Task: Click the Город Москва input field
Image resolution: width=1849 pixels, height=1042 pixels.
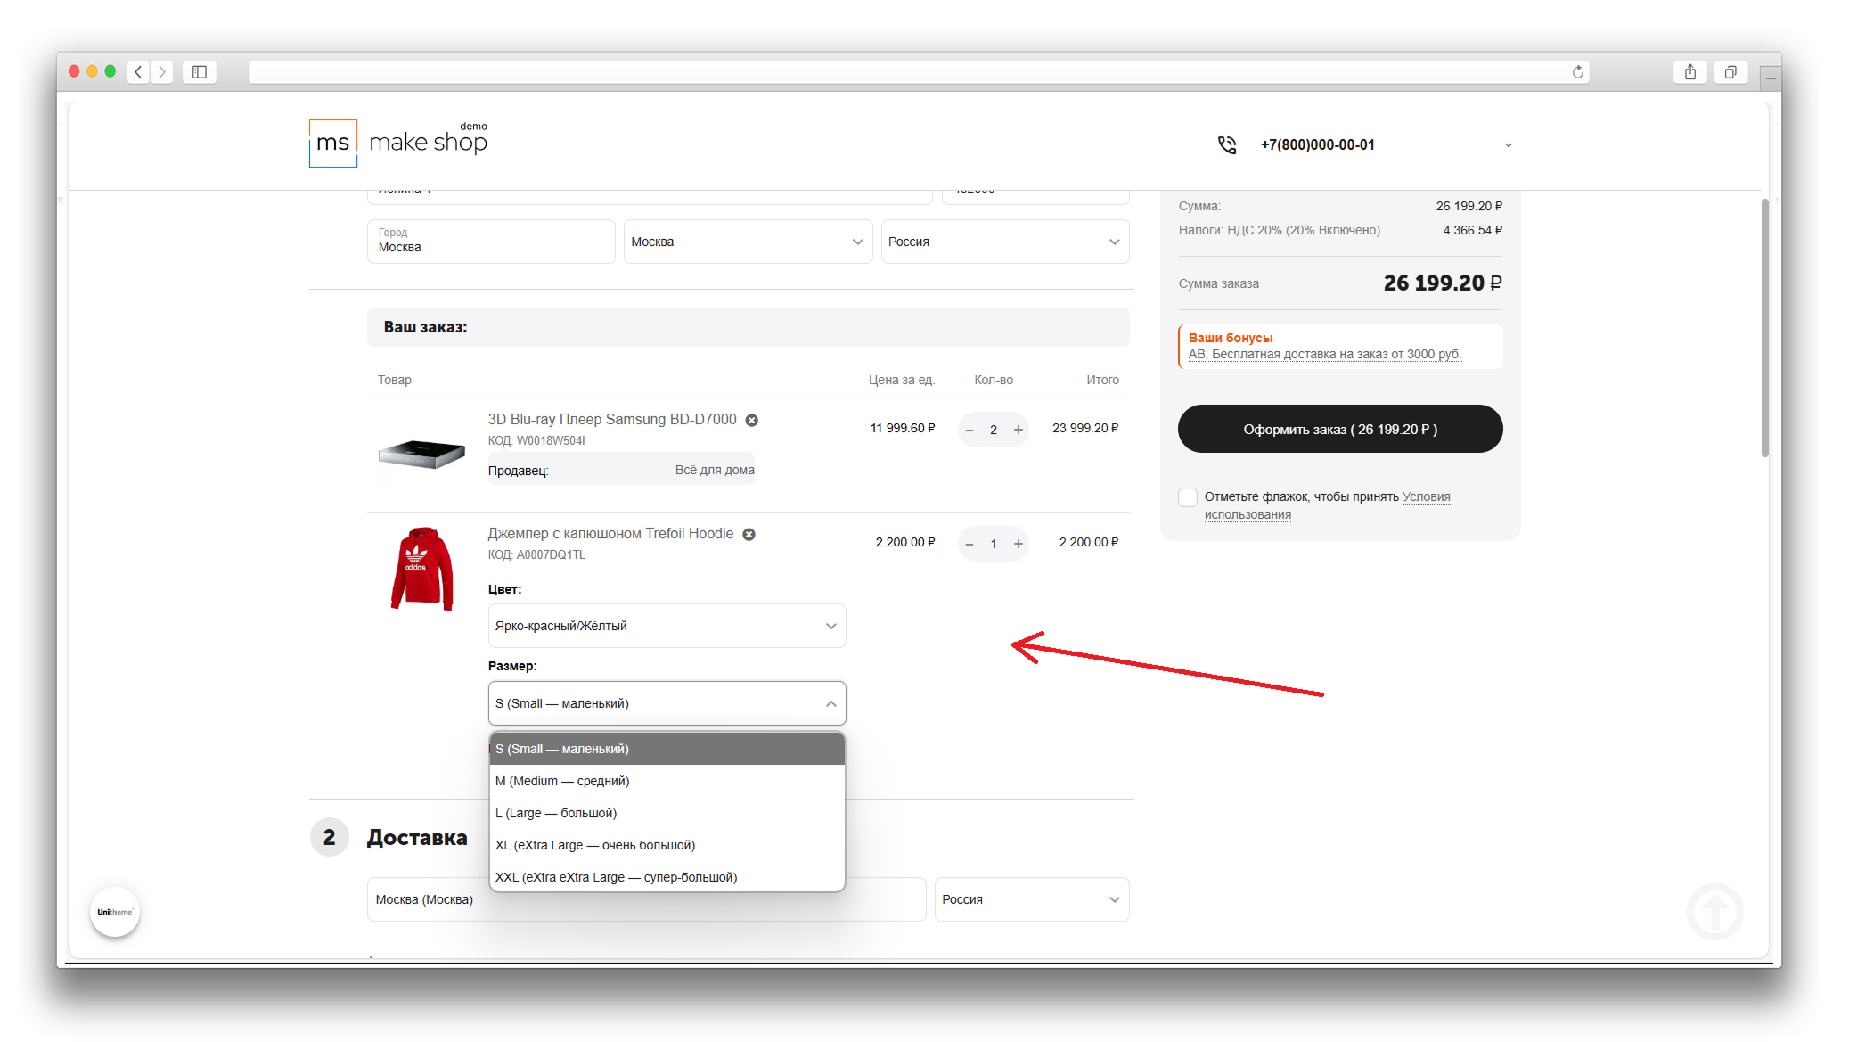Action: click(x=490, y=242)
